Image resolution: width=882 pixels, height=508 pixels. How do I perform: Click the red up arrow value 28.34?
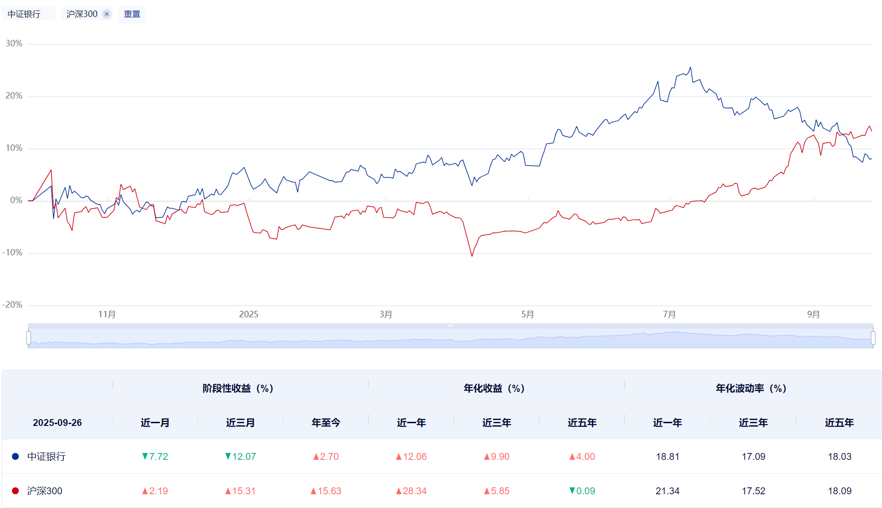click(411, 491)
